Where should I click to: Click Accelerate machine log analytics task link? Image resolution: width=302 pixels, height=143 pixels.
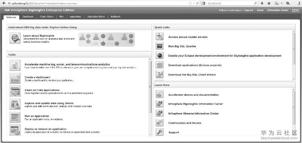coord(67,64)
